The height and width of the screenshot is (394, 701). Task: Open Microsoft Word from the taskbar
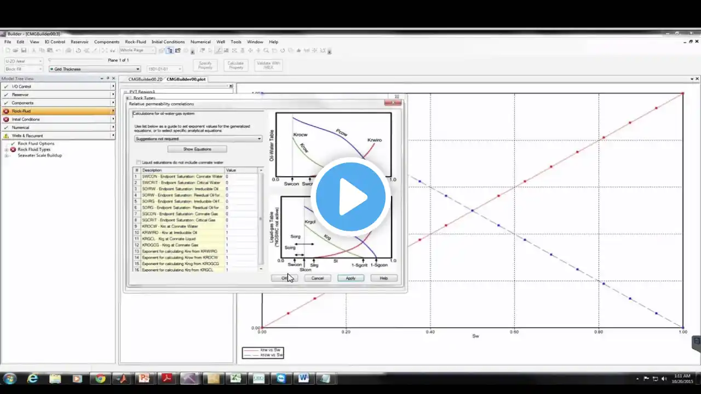pos(303,378)
